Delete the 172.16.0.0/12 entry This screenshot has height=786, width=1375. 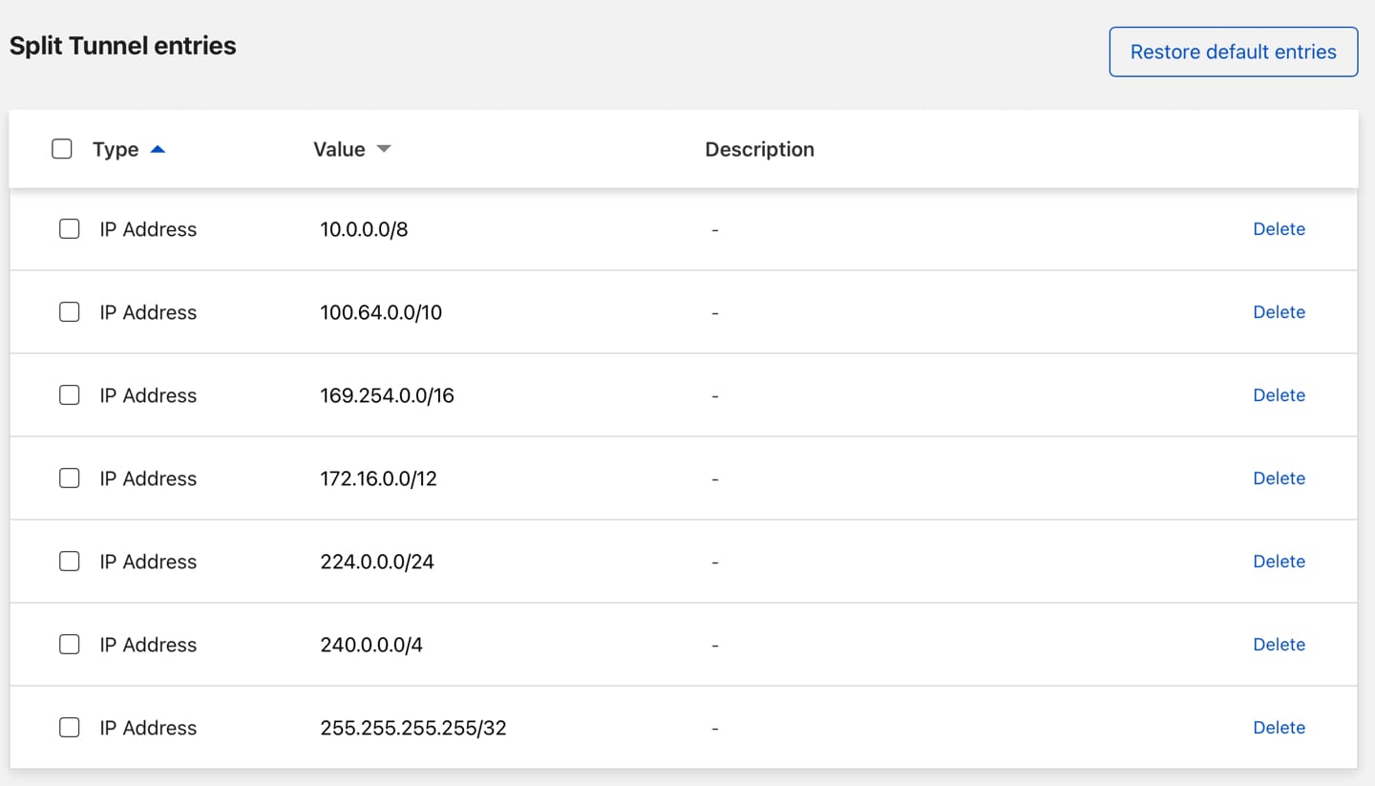[1280, 478]
